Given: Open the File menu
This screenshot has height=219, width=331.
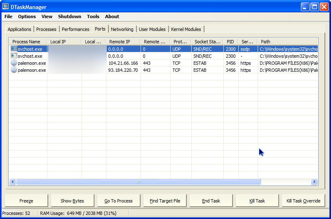Looking at the screenshot, I should point(8,16).
